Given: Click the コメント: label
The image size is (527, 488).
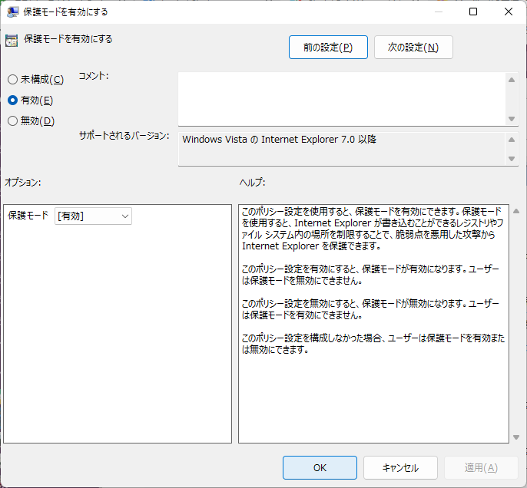Looking at the screenshot, I should click(x=94, y=76).
